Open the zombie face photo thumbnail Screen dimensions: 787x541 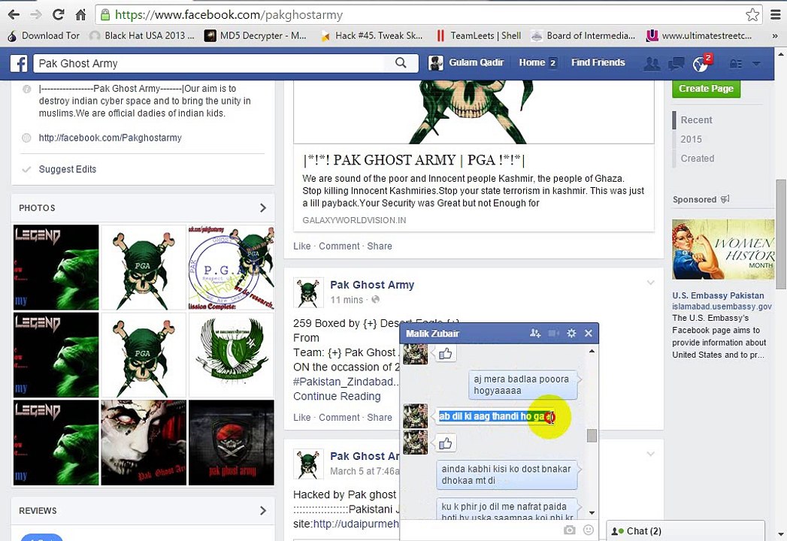pos(144,442)
